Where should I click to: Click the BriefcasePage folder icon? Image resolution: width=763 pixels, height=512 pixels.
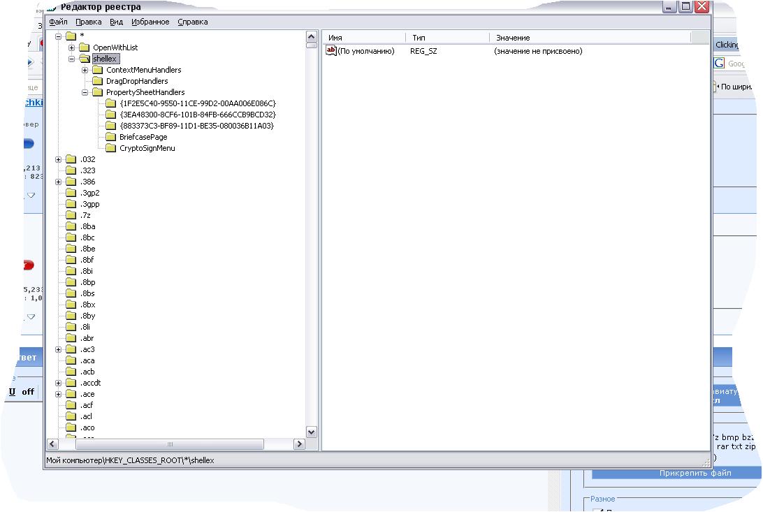point(110,137)
